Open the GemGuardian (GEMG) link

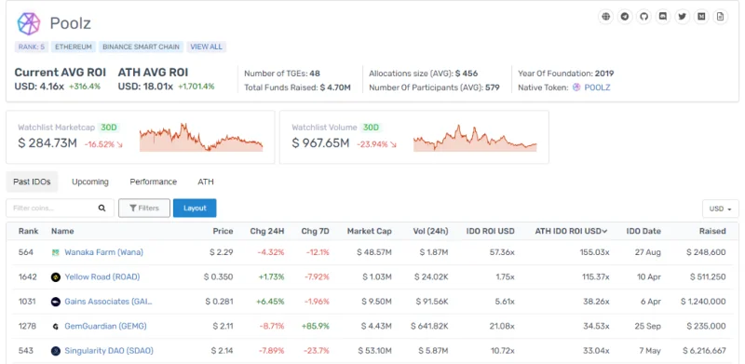tap(105, 327)
